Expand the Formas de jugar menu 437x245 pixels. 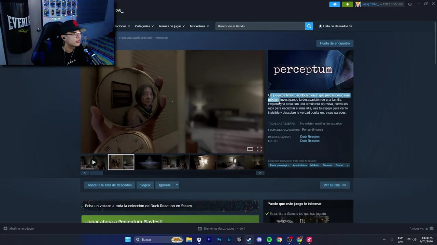171,26
